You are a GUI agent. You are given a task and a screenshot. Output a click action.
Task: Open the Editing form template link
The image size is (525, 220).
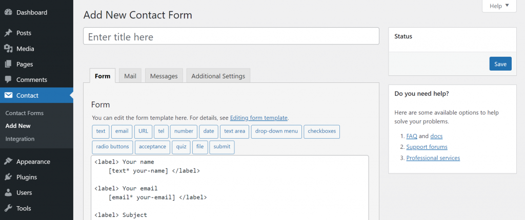[x=259, y=118]
